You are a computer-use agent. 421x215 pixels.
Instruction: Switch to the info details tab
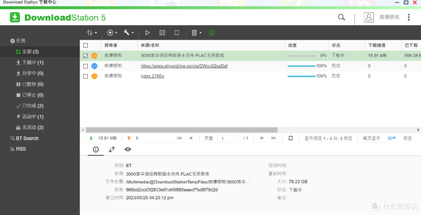(96, 150)
